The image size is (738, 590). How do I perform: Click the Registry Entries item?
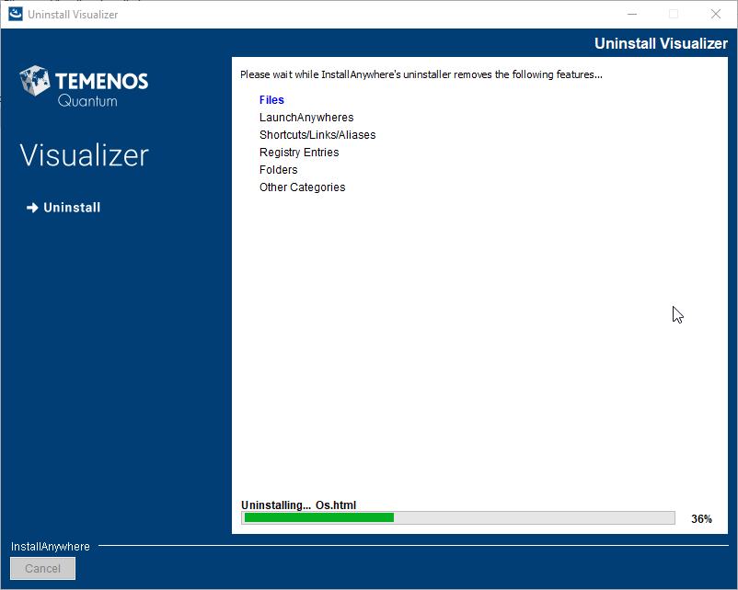coord(299,153)
